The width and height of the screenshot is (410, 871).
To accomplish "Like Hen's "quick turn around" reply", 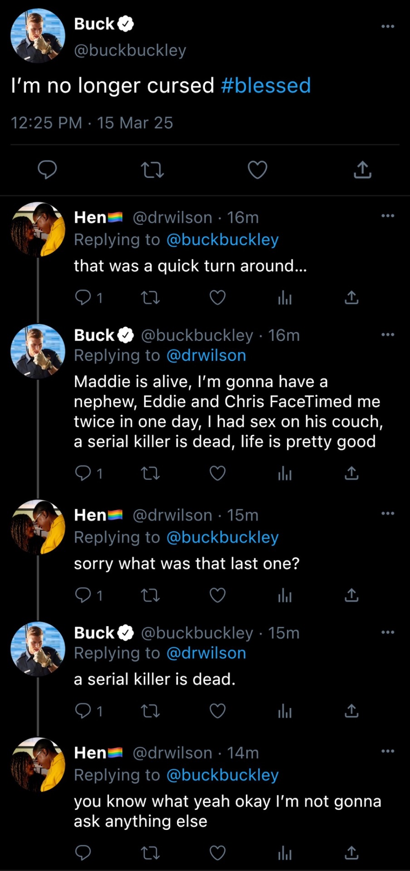I will 217,298.
